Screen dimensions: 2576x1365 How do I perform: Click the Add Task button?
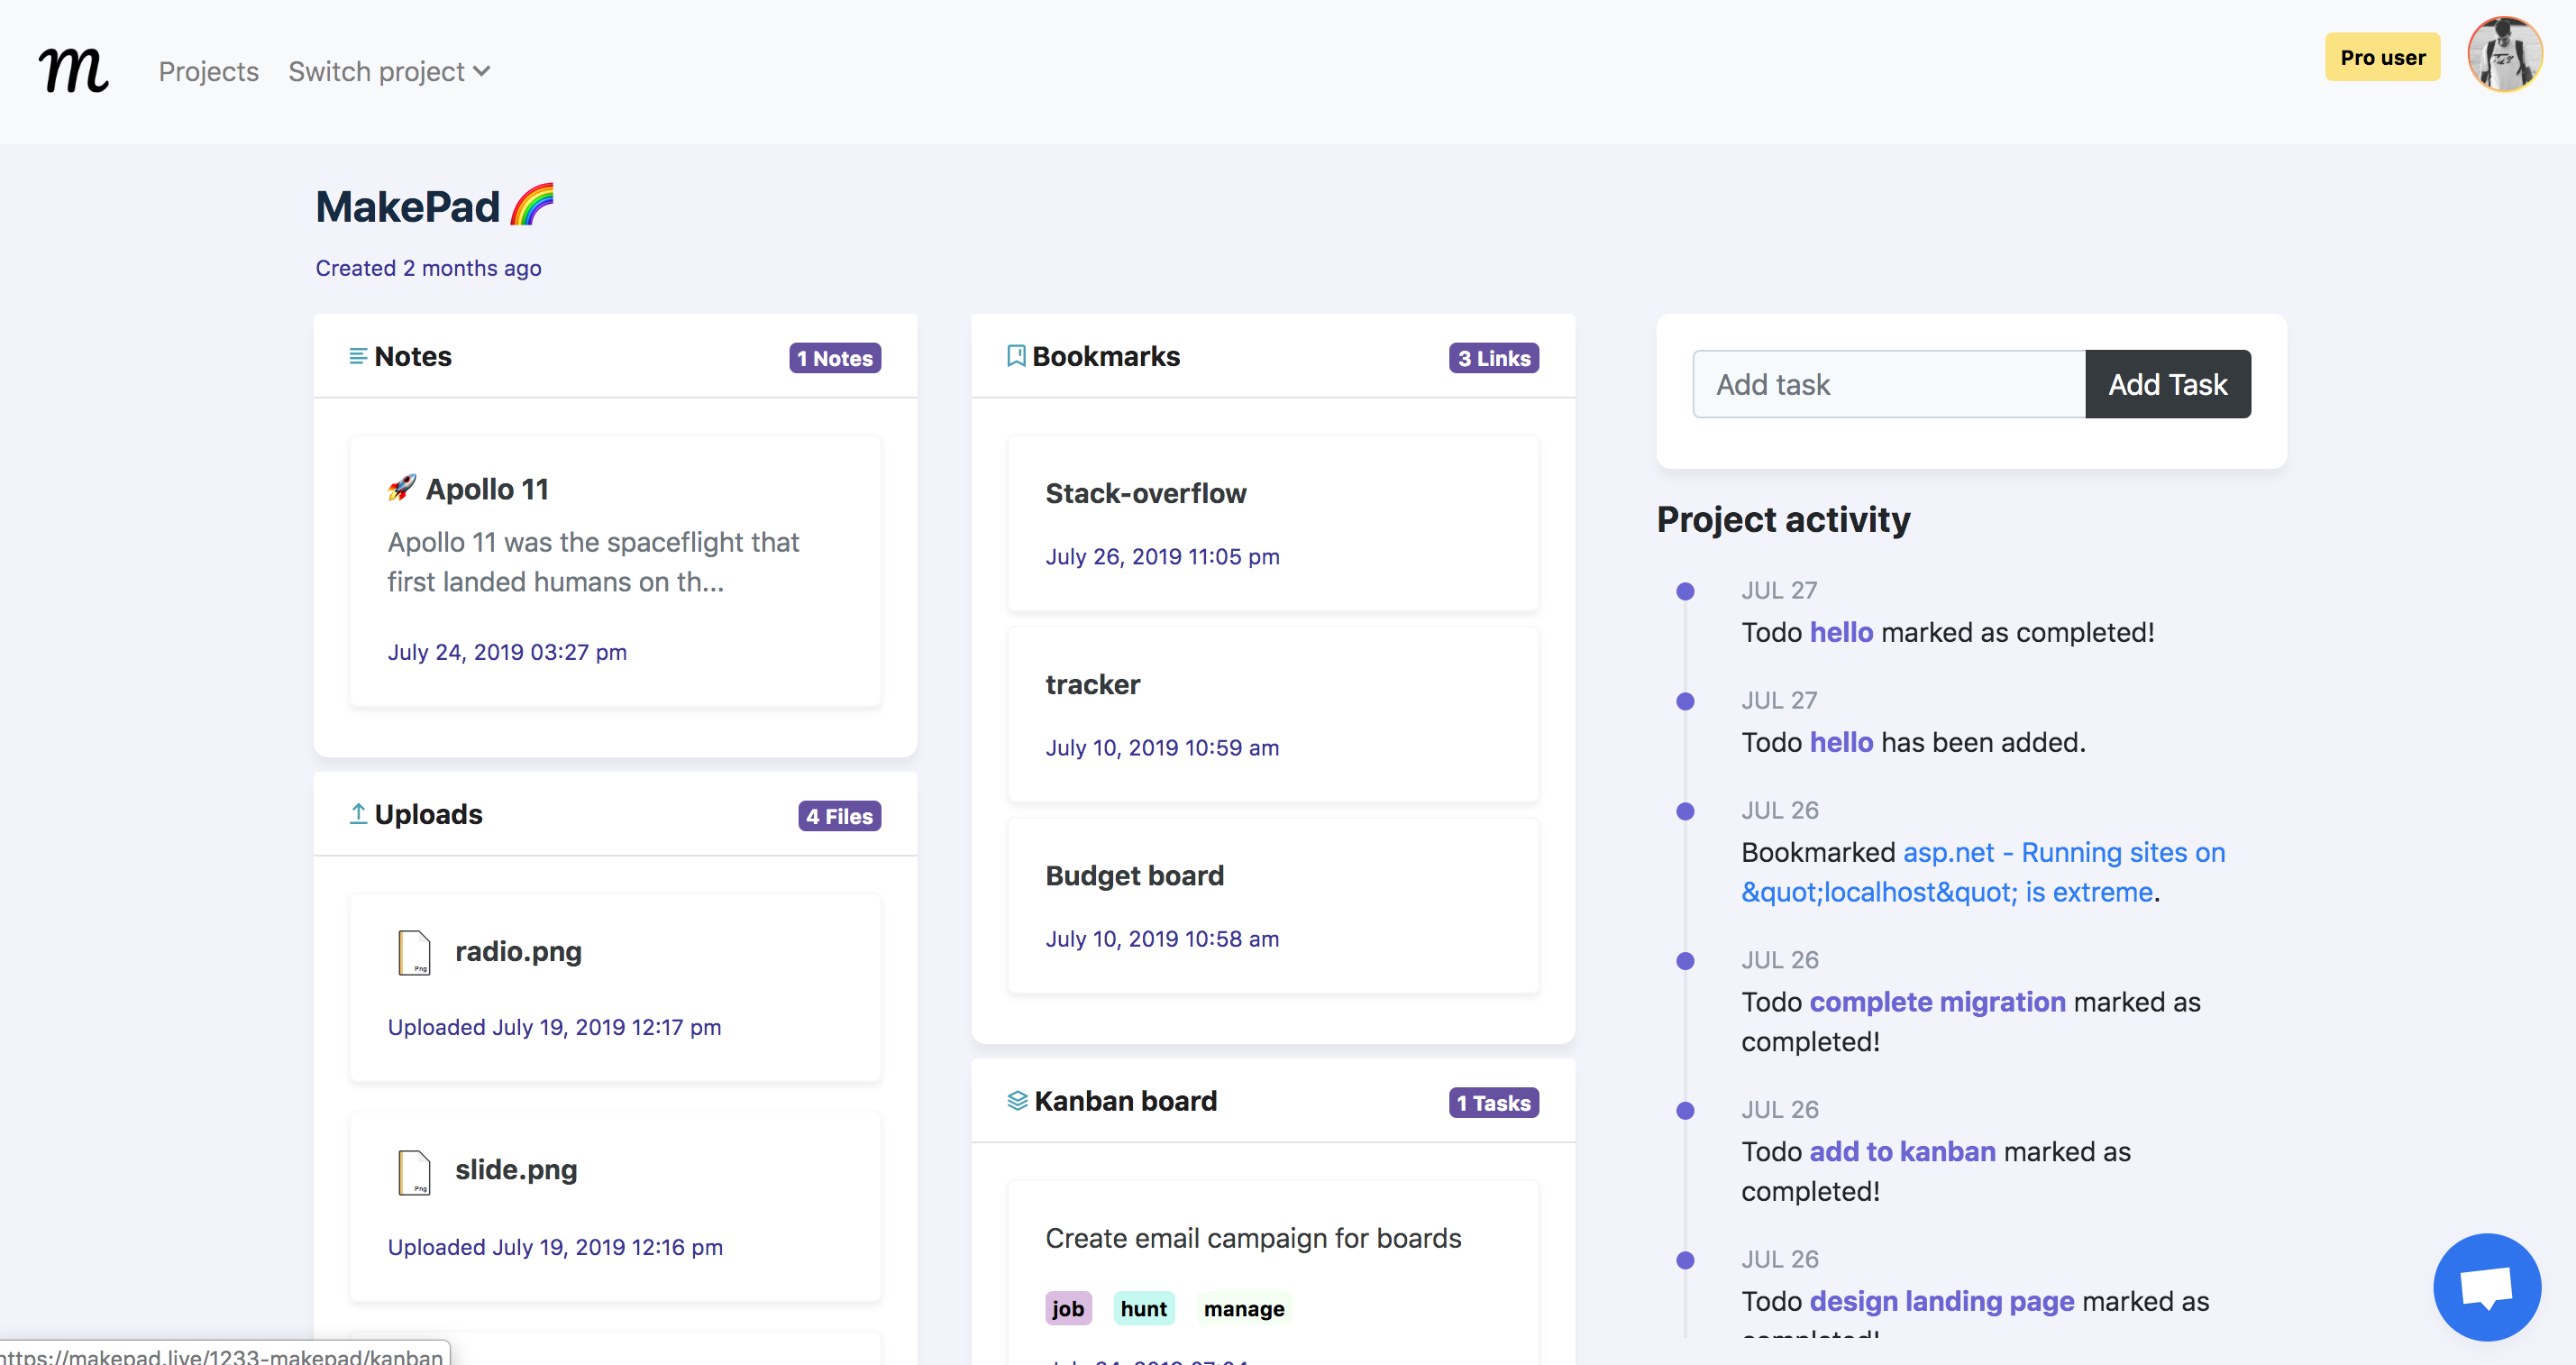pos(2168,384)
